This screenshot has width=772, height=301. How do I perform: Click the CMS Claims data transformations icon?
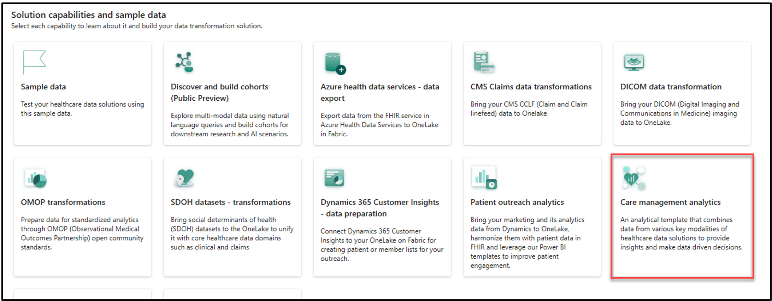(x=484, y=62)
